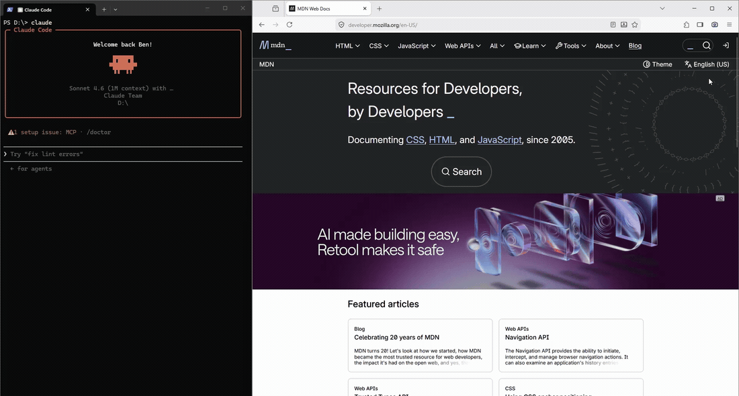Expand the CSS menu in MDN navigation
The width and height of the screenshot is (739, 396).
(378, 46)
